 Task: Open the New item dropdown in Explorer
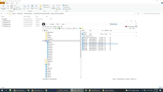click(x=46, y=5)
